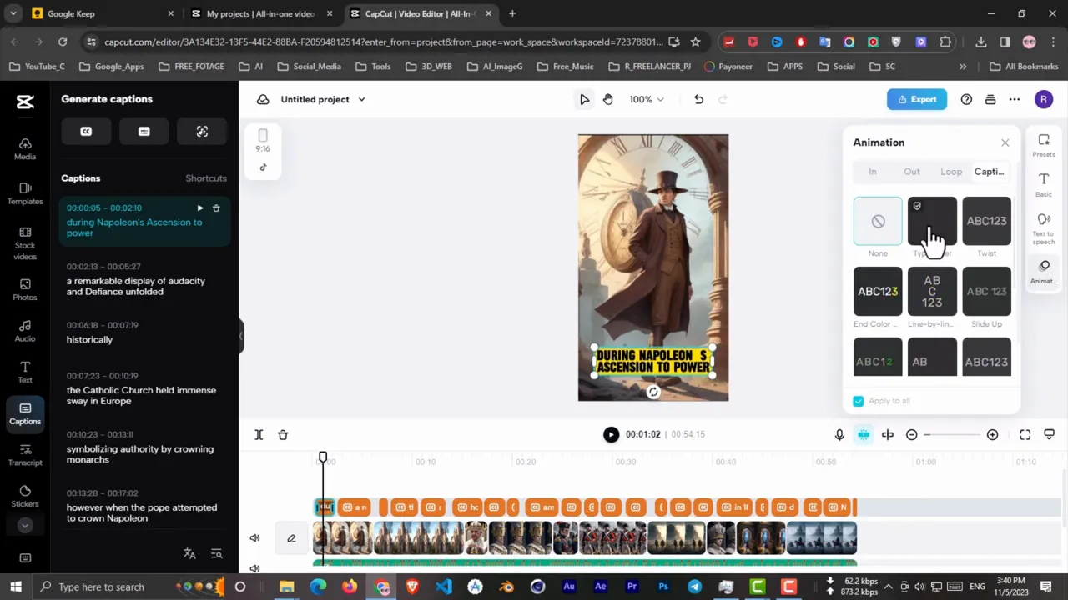The width and height of the screenshot is (1068, 600).
Task: Activate the hand pan tool
Action: [x=607, y=100]
